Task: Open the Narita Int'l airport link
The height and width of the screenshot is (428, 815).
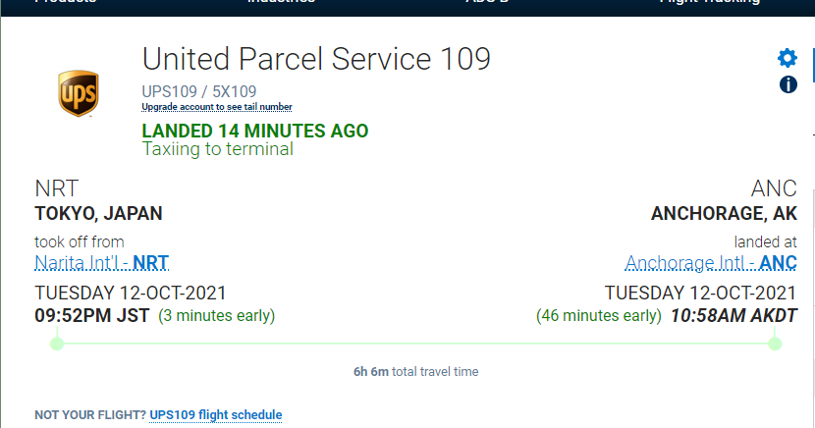Action: pos(81,263)
